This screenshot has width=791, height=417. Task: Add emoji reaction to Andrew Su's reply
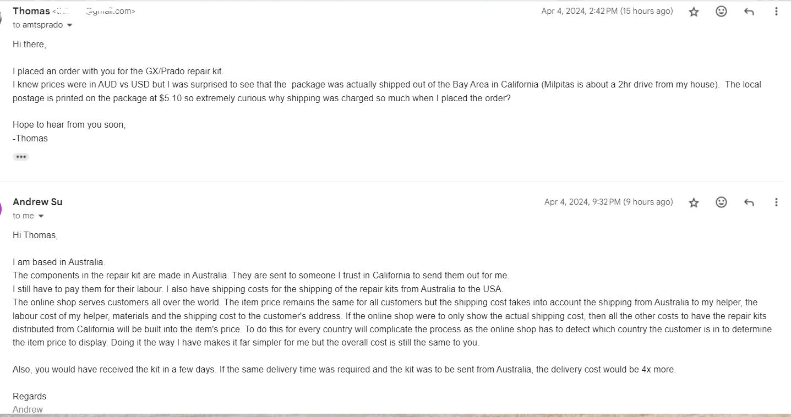coord(721,202)
